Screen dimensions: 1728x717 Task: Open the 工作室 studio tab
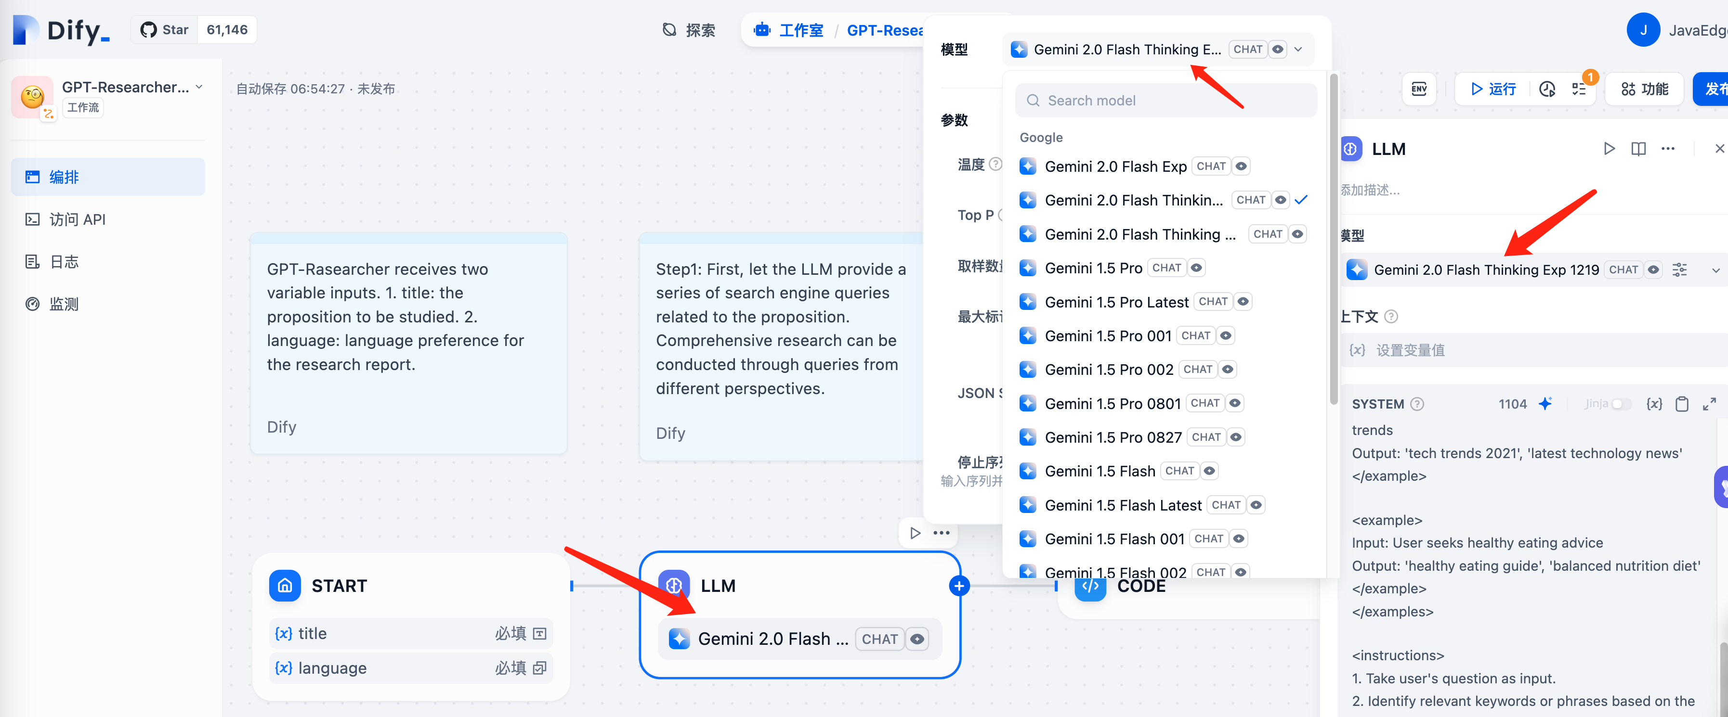[789, 30]
